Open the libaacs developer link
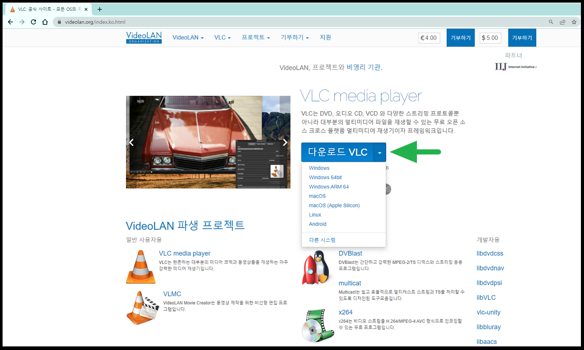Image resolution: width=584 pixels, height=350 pixels. pyautogui.click(x=486, y=341)
